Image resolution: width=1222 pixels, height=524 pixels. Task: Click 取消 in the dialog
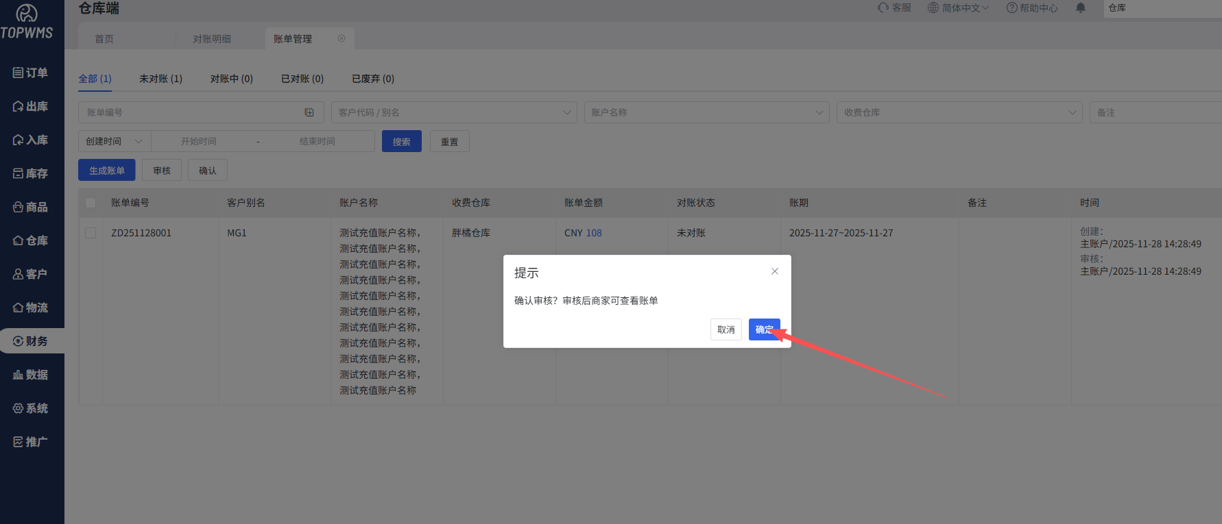[726, 329]
